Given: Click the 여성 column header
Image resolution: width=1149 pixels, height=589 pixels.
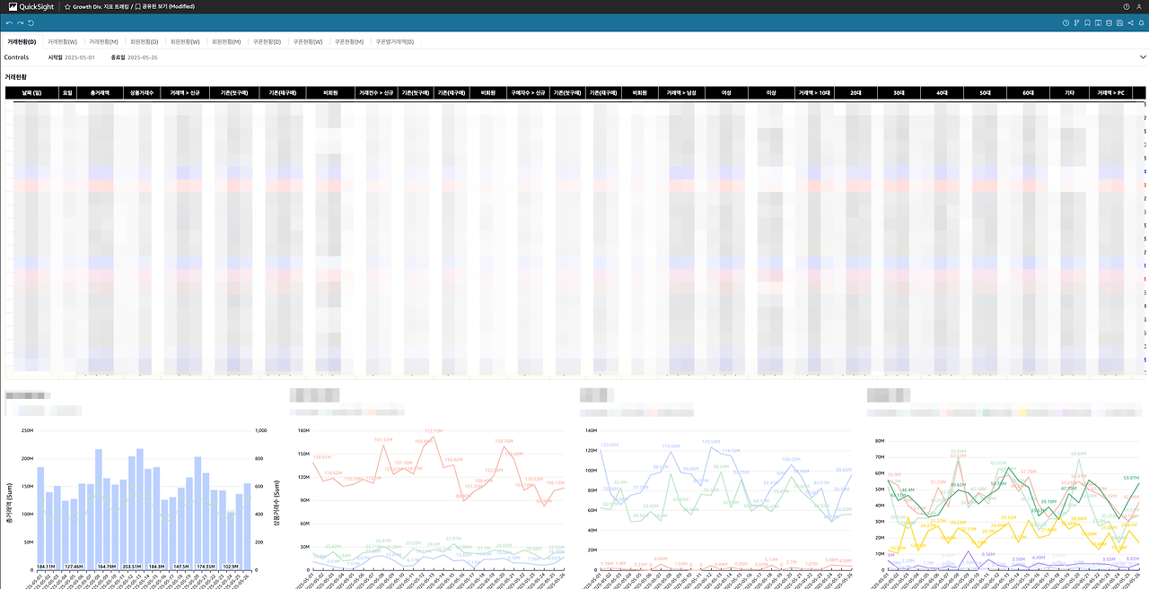Looking at the screenshot, I should [725, 92].
